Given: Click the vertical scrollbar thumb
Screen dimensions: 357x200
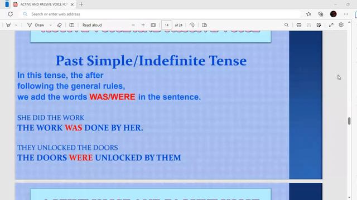Looking at the screenshot, I should 349,121.
